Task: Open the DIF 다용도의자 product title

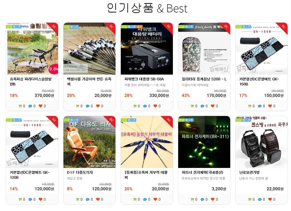Action: point(80,172)
